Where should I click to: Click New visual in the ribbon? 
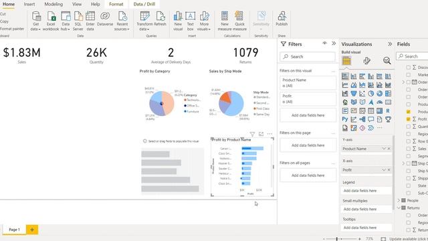(178, 21)
